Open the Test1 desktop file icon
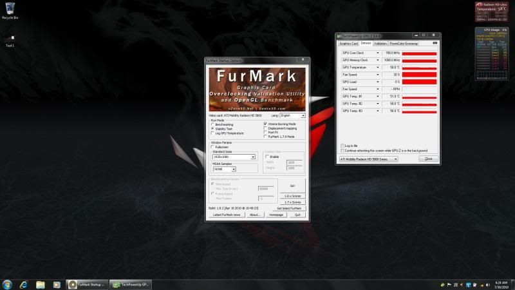Viewport: 515px width, 290px height. (10, 41)
